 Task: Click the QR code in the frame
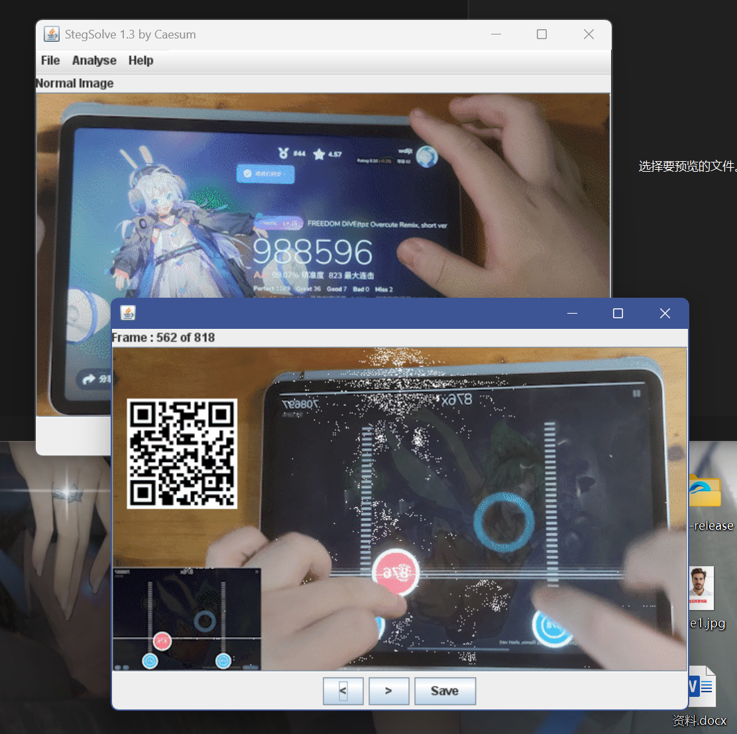tap(182, 454)
